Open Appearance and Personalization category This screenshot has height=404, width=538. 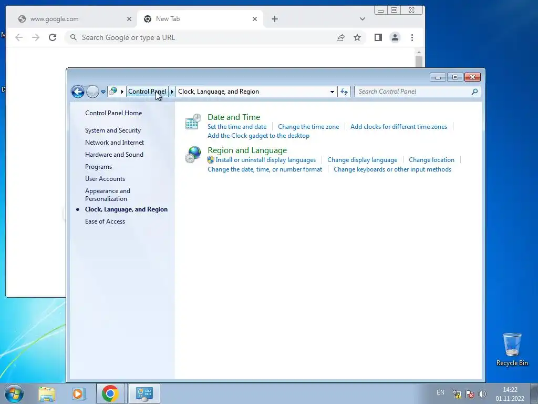pos(108,195)
